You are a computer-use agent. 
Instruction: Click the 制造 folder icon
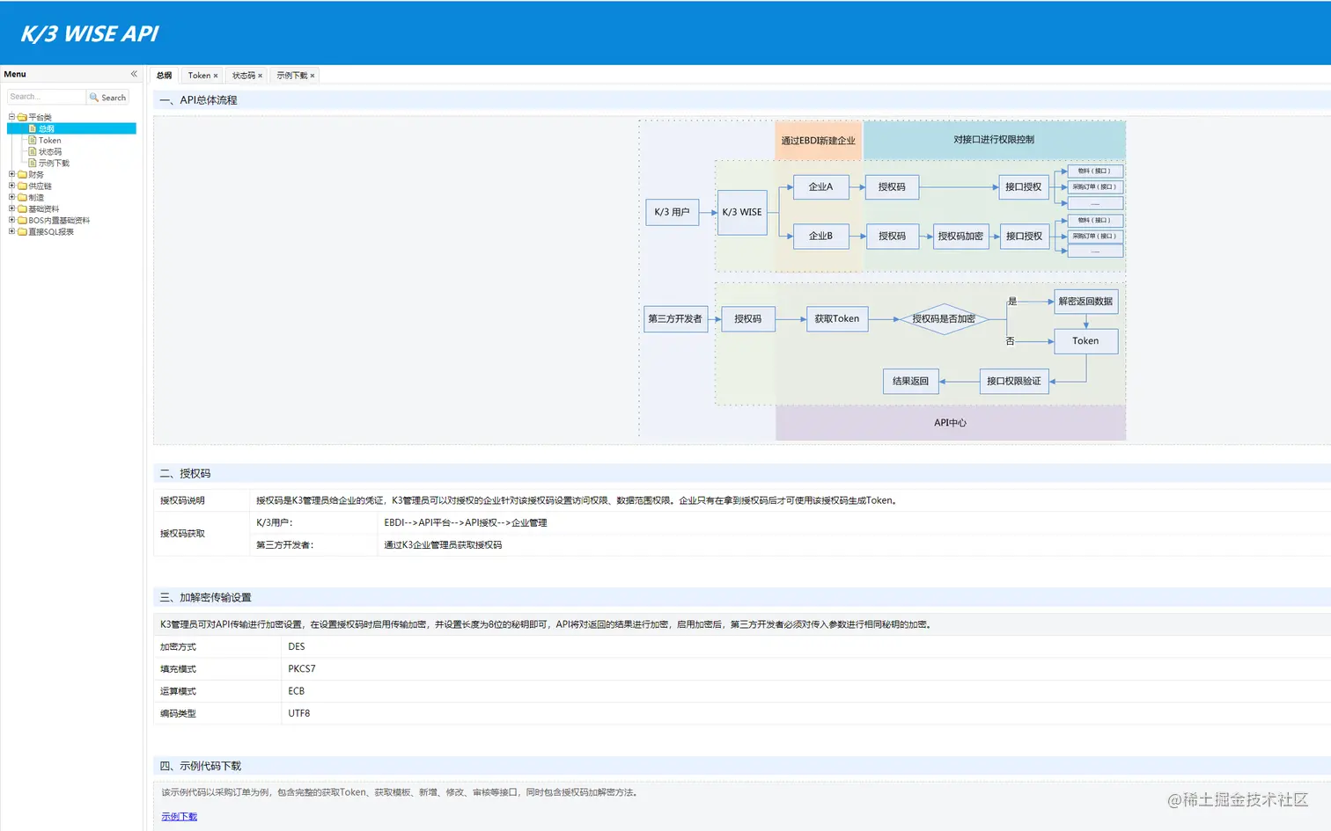[22, 197]
